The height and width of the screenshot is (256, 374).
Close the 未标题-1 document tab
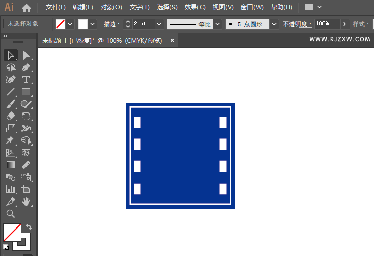(x=172, y=40)
